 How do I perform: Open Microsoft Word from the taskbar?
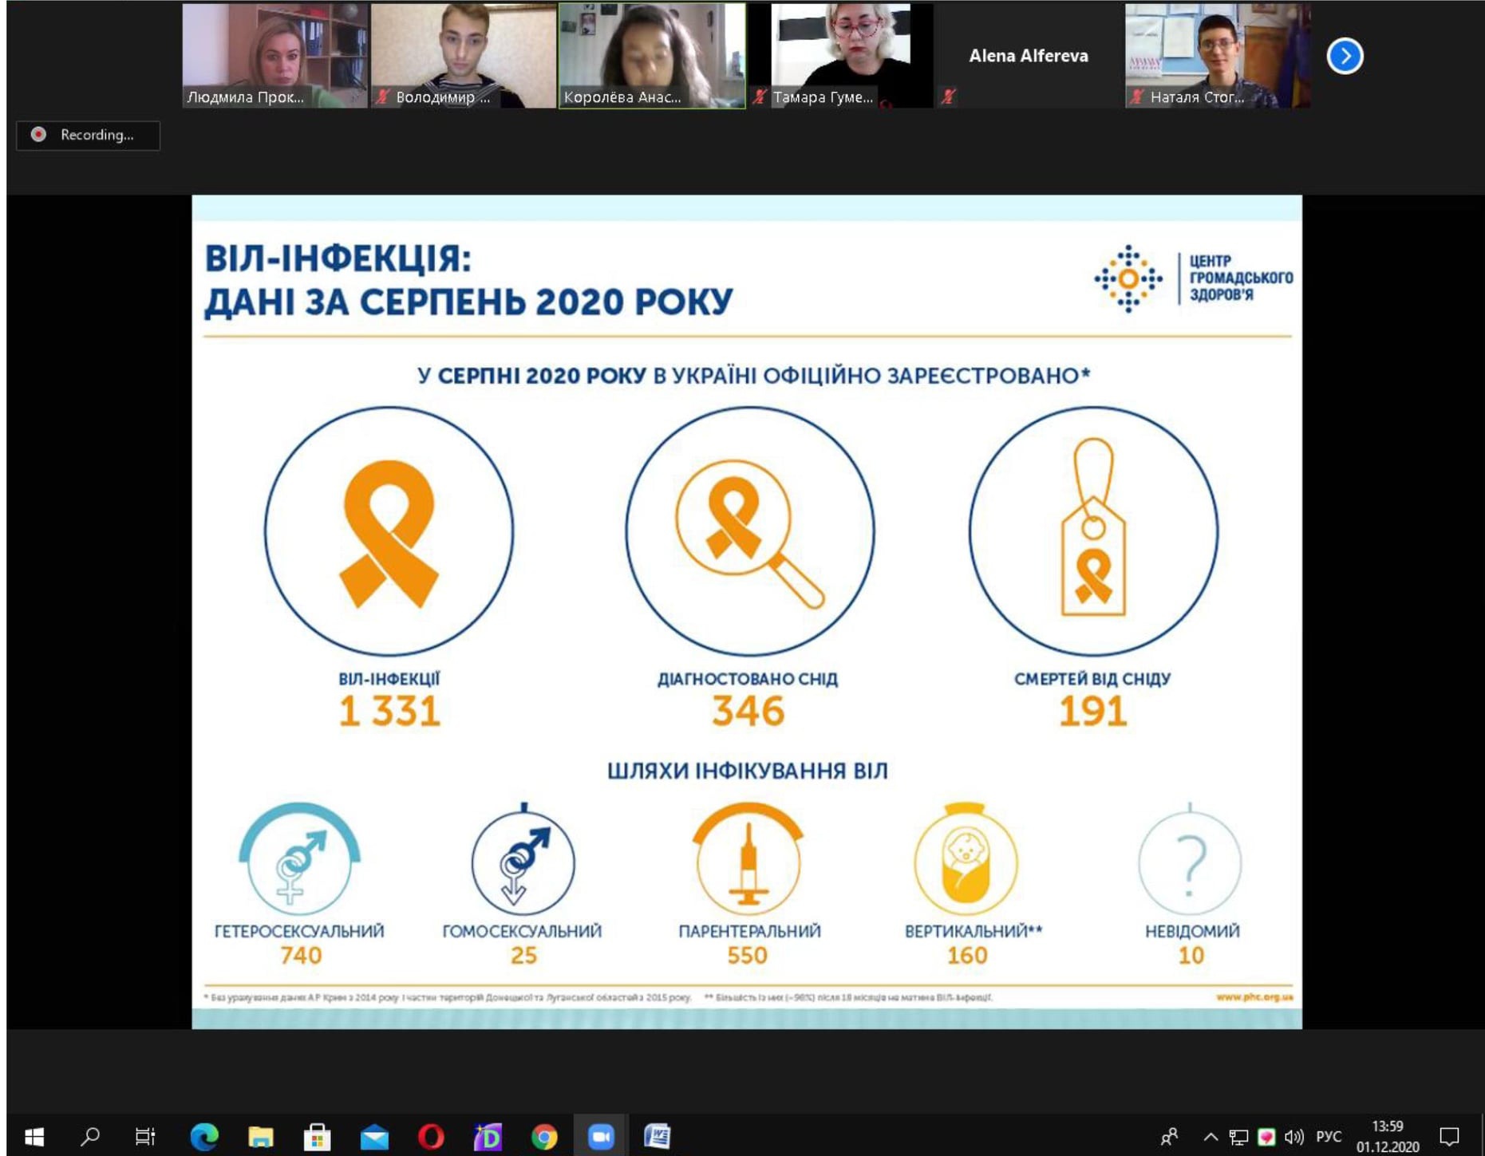(x=658, y=1136)
